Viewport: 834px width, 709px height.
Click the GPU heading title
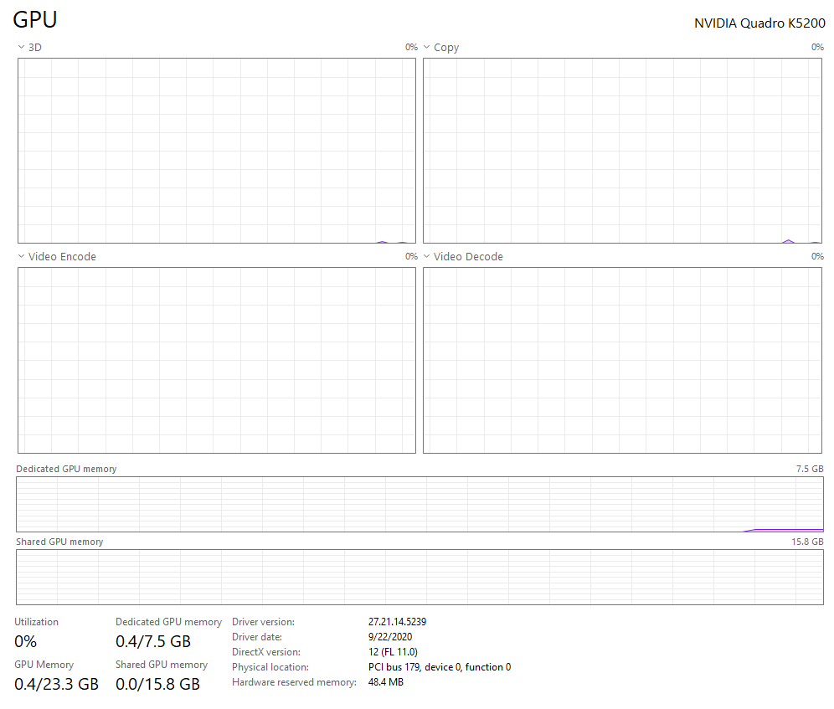[35, 21]
